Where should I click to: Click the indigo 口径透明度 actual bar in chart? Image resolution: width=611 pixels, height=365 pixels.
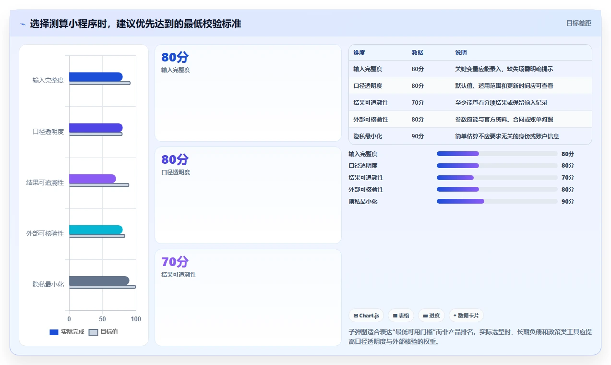tap(96, 128)
